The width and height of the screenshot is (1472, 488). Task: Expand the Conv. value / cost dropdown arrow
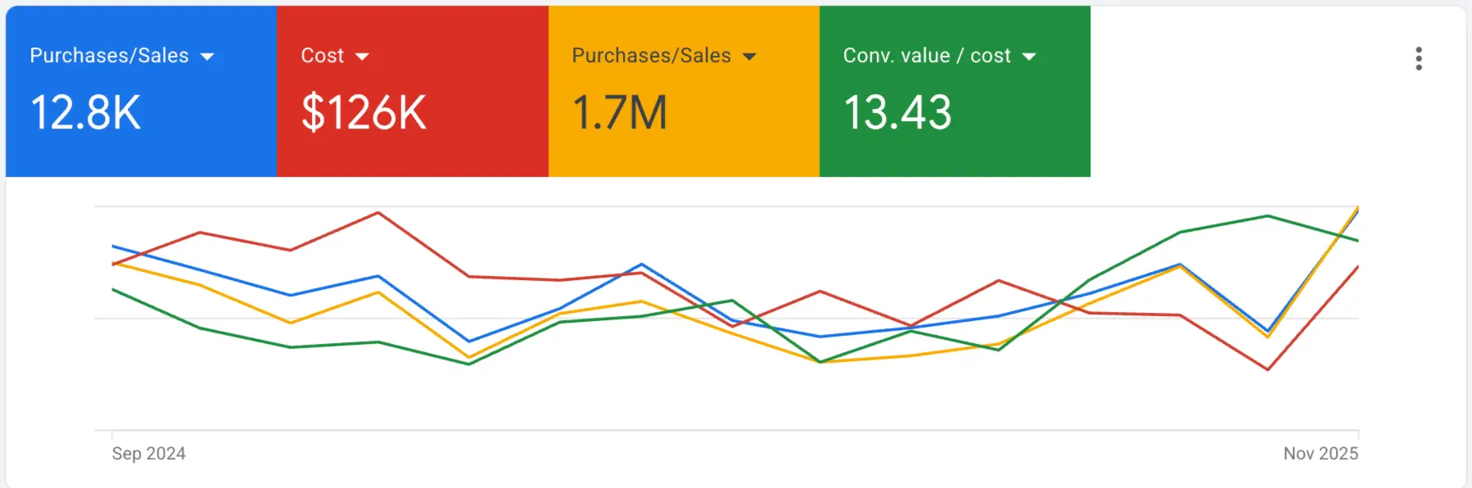click(x=1029, y=56)
